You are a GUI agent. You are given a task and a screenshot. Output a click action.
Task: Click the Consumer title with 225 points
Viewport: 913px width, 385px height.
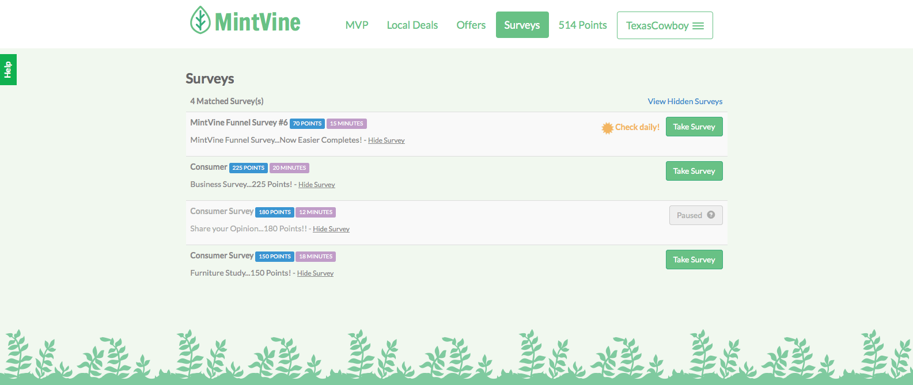[x=209, y=167]
